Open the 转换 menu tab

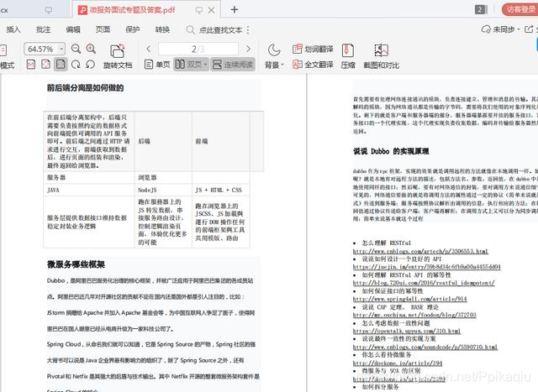pyautogui.click(x=162, y=29)
